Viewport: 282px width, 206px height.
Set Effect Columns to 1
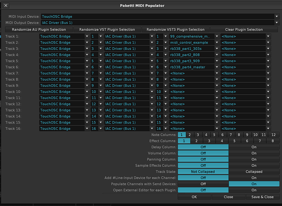[x=184, y=141]
